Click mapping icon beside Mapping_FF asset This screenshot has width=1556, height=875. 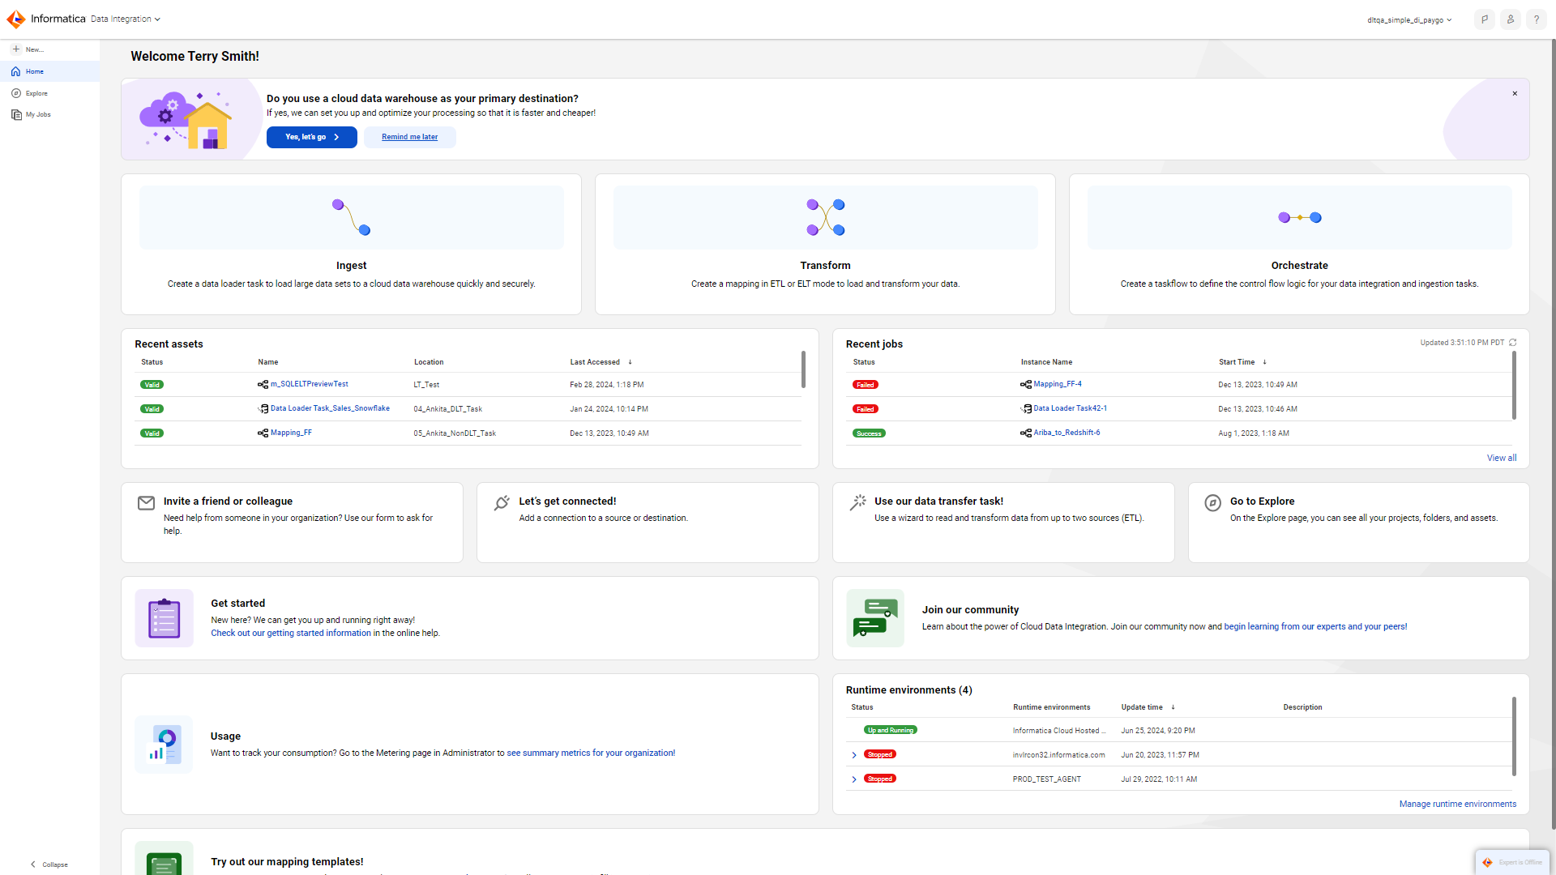pos(263,433)
